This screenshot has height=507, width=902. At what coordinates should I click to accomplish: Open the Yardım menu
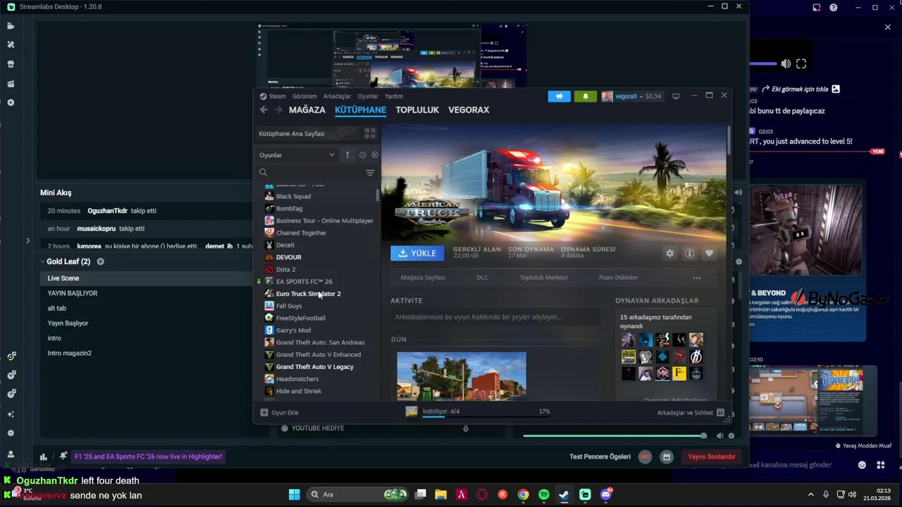394,96
